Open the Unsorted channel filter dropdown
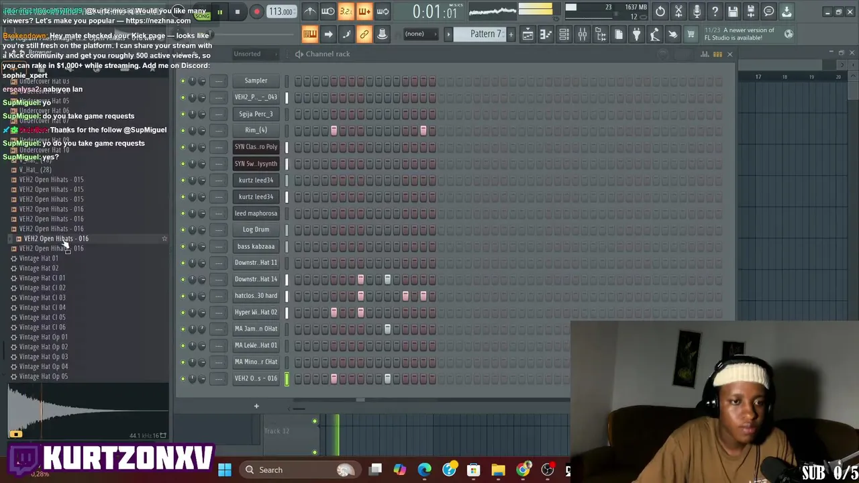Viewport: 859px width, 483px height. [x=255, y=54]
